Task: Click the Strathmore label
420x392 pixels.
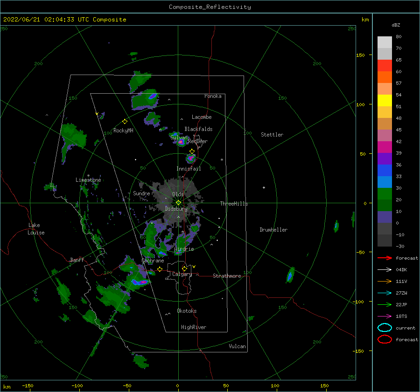Action: pyautogui.click(x=227, y=276)
